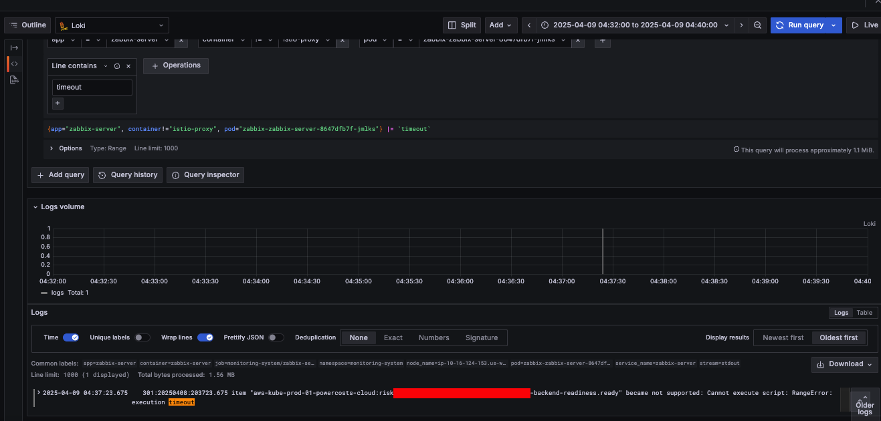The image size is (881, 421).
Task: Collapse sidebar using the arrow icon
Action: [13, 48]
